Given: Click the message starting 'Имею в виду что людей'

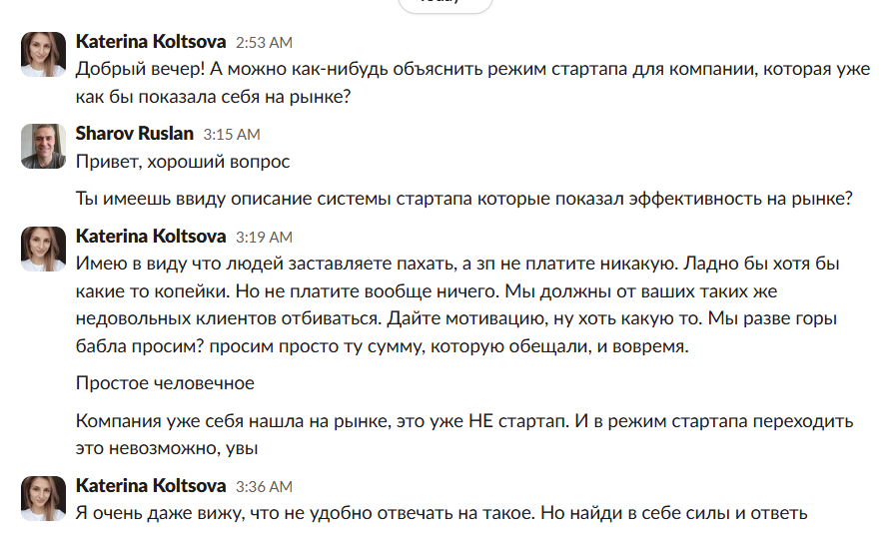Looking at the screenshot, I should coord(457,304).
